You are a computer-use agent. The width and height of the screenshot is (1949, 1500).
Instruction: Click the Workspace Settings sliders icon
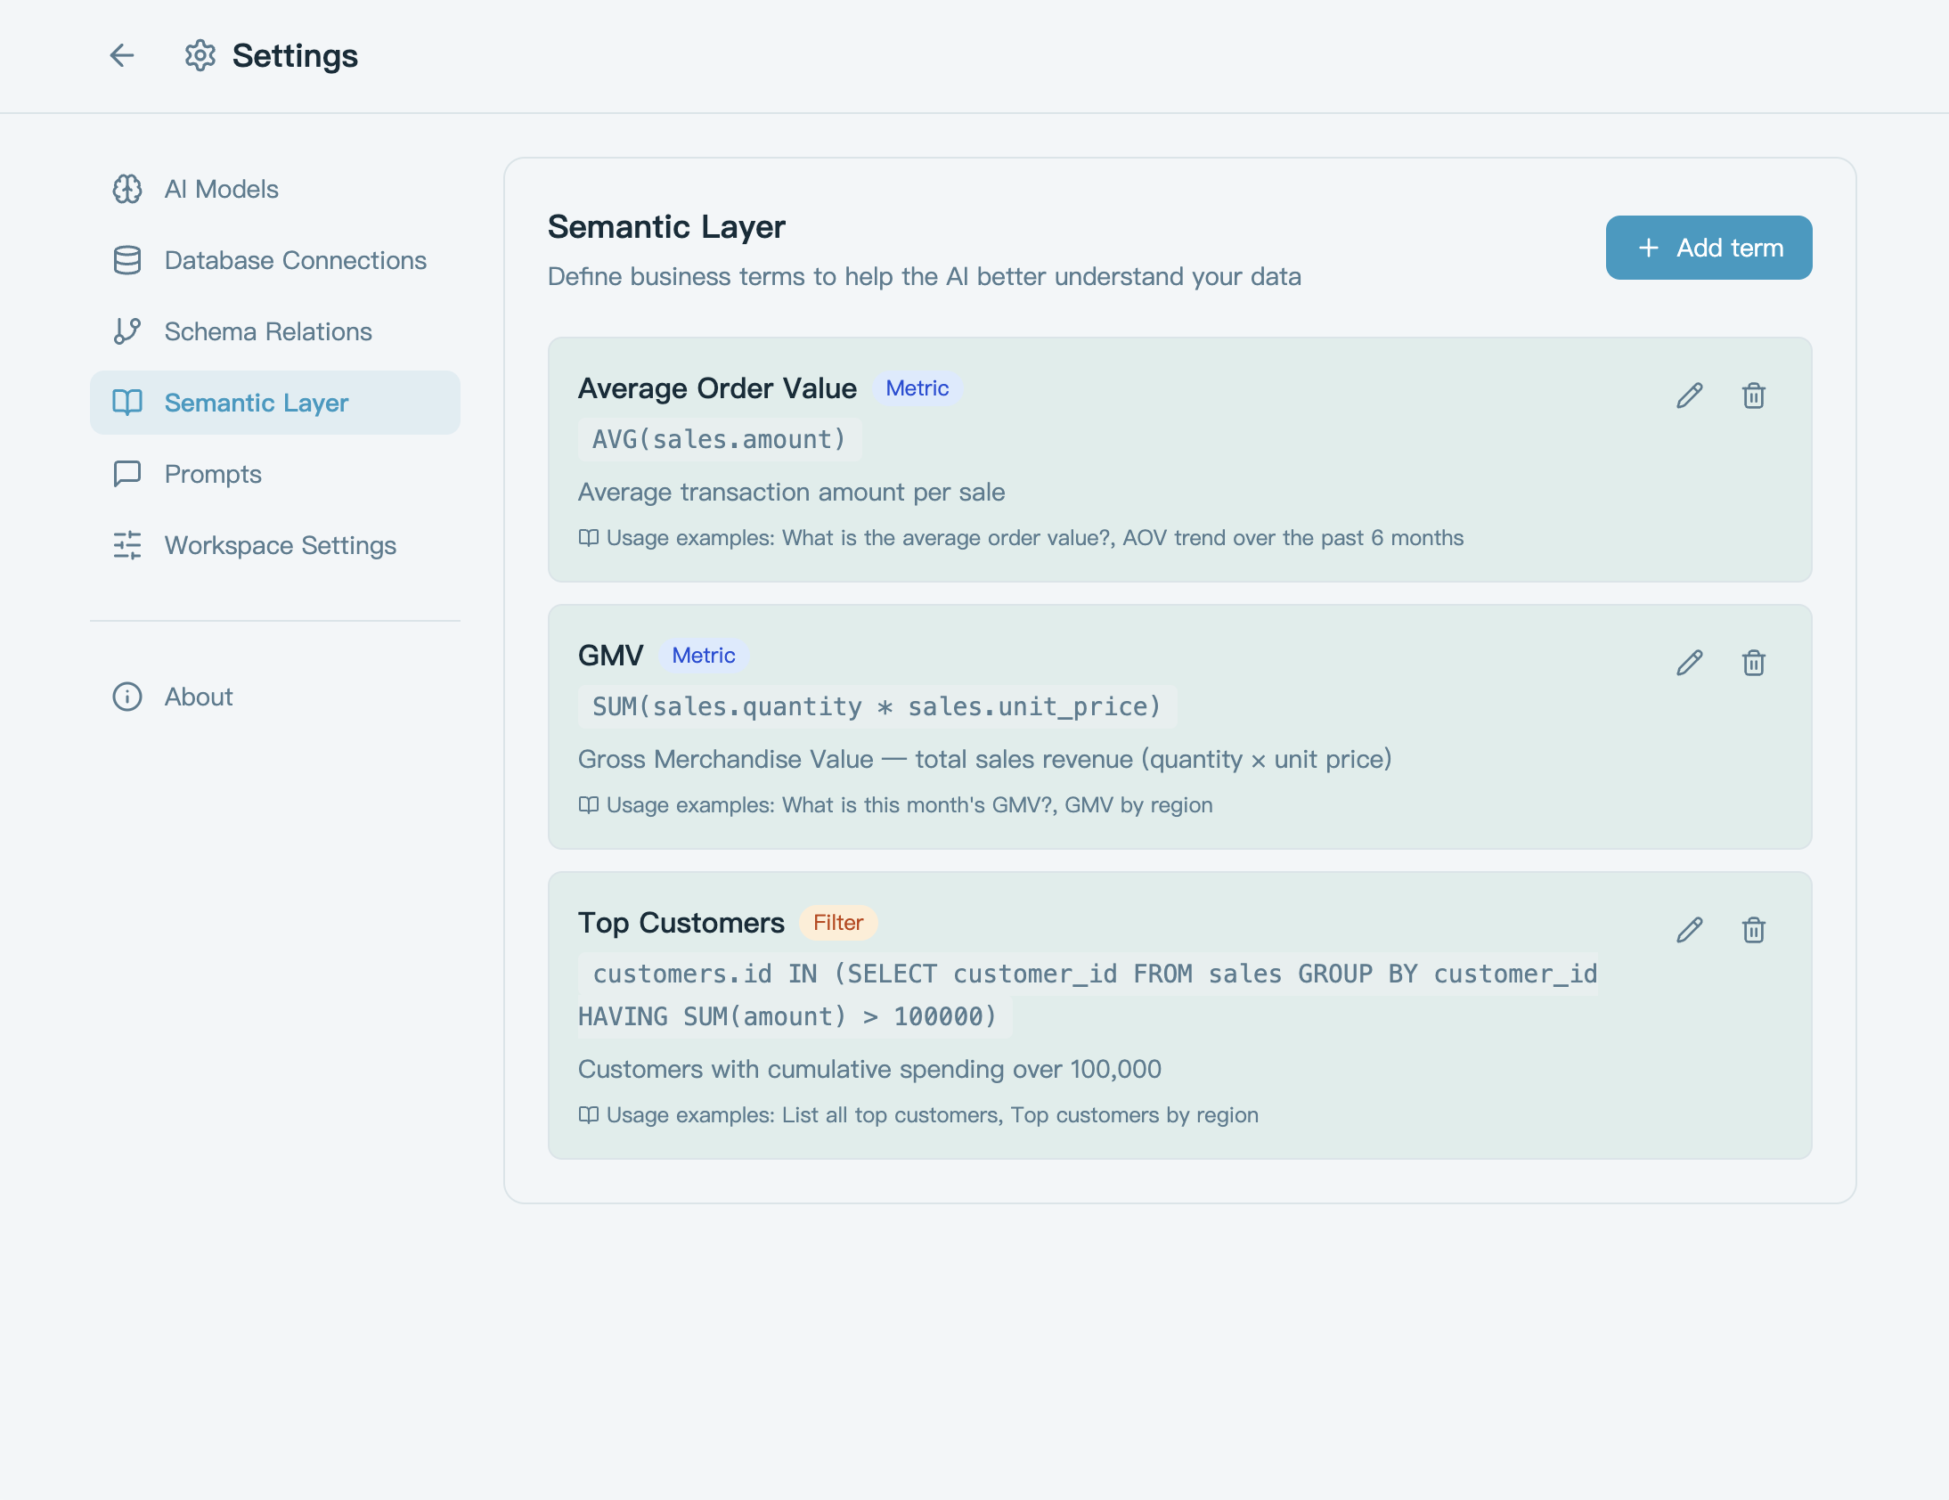(127, 545)
